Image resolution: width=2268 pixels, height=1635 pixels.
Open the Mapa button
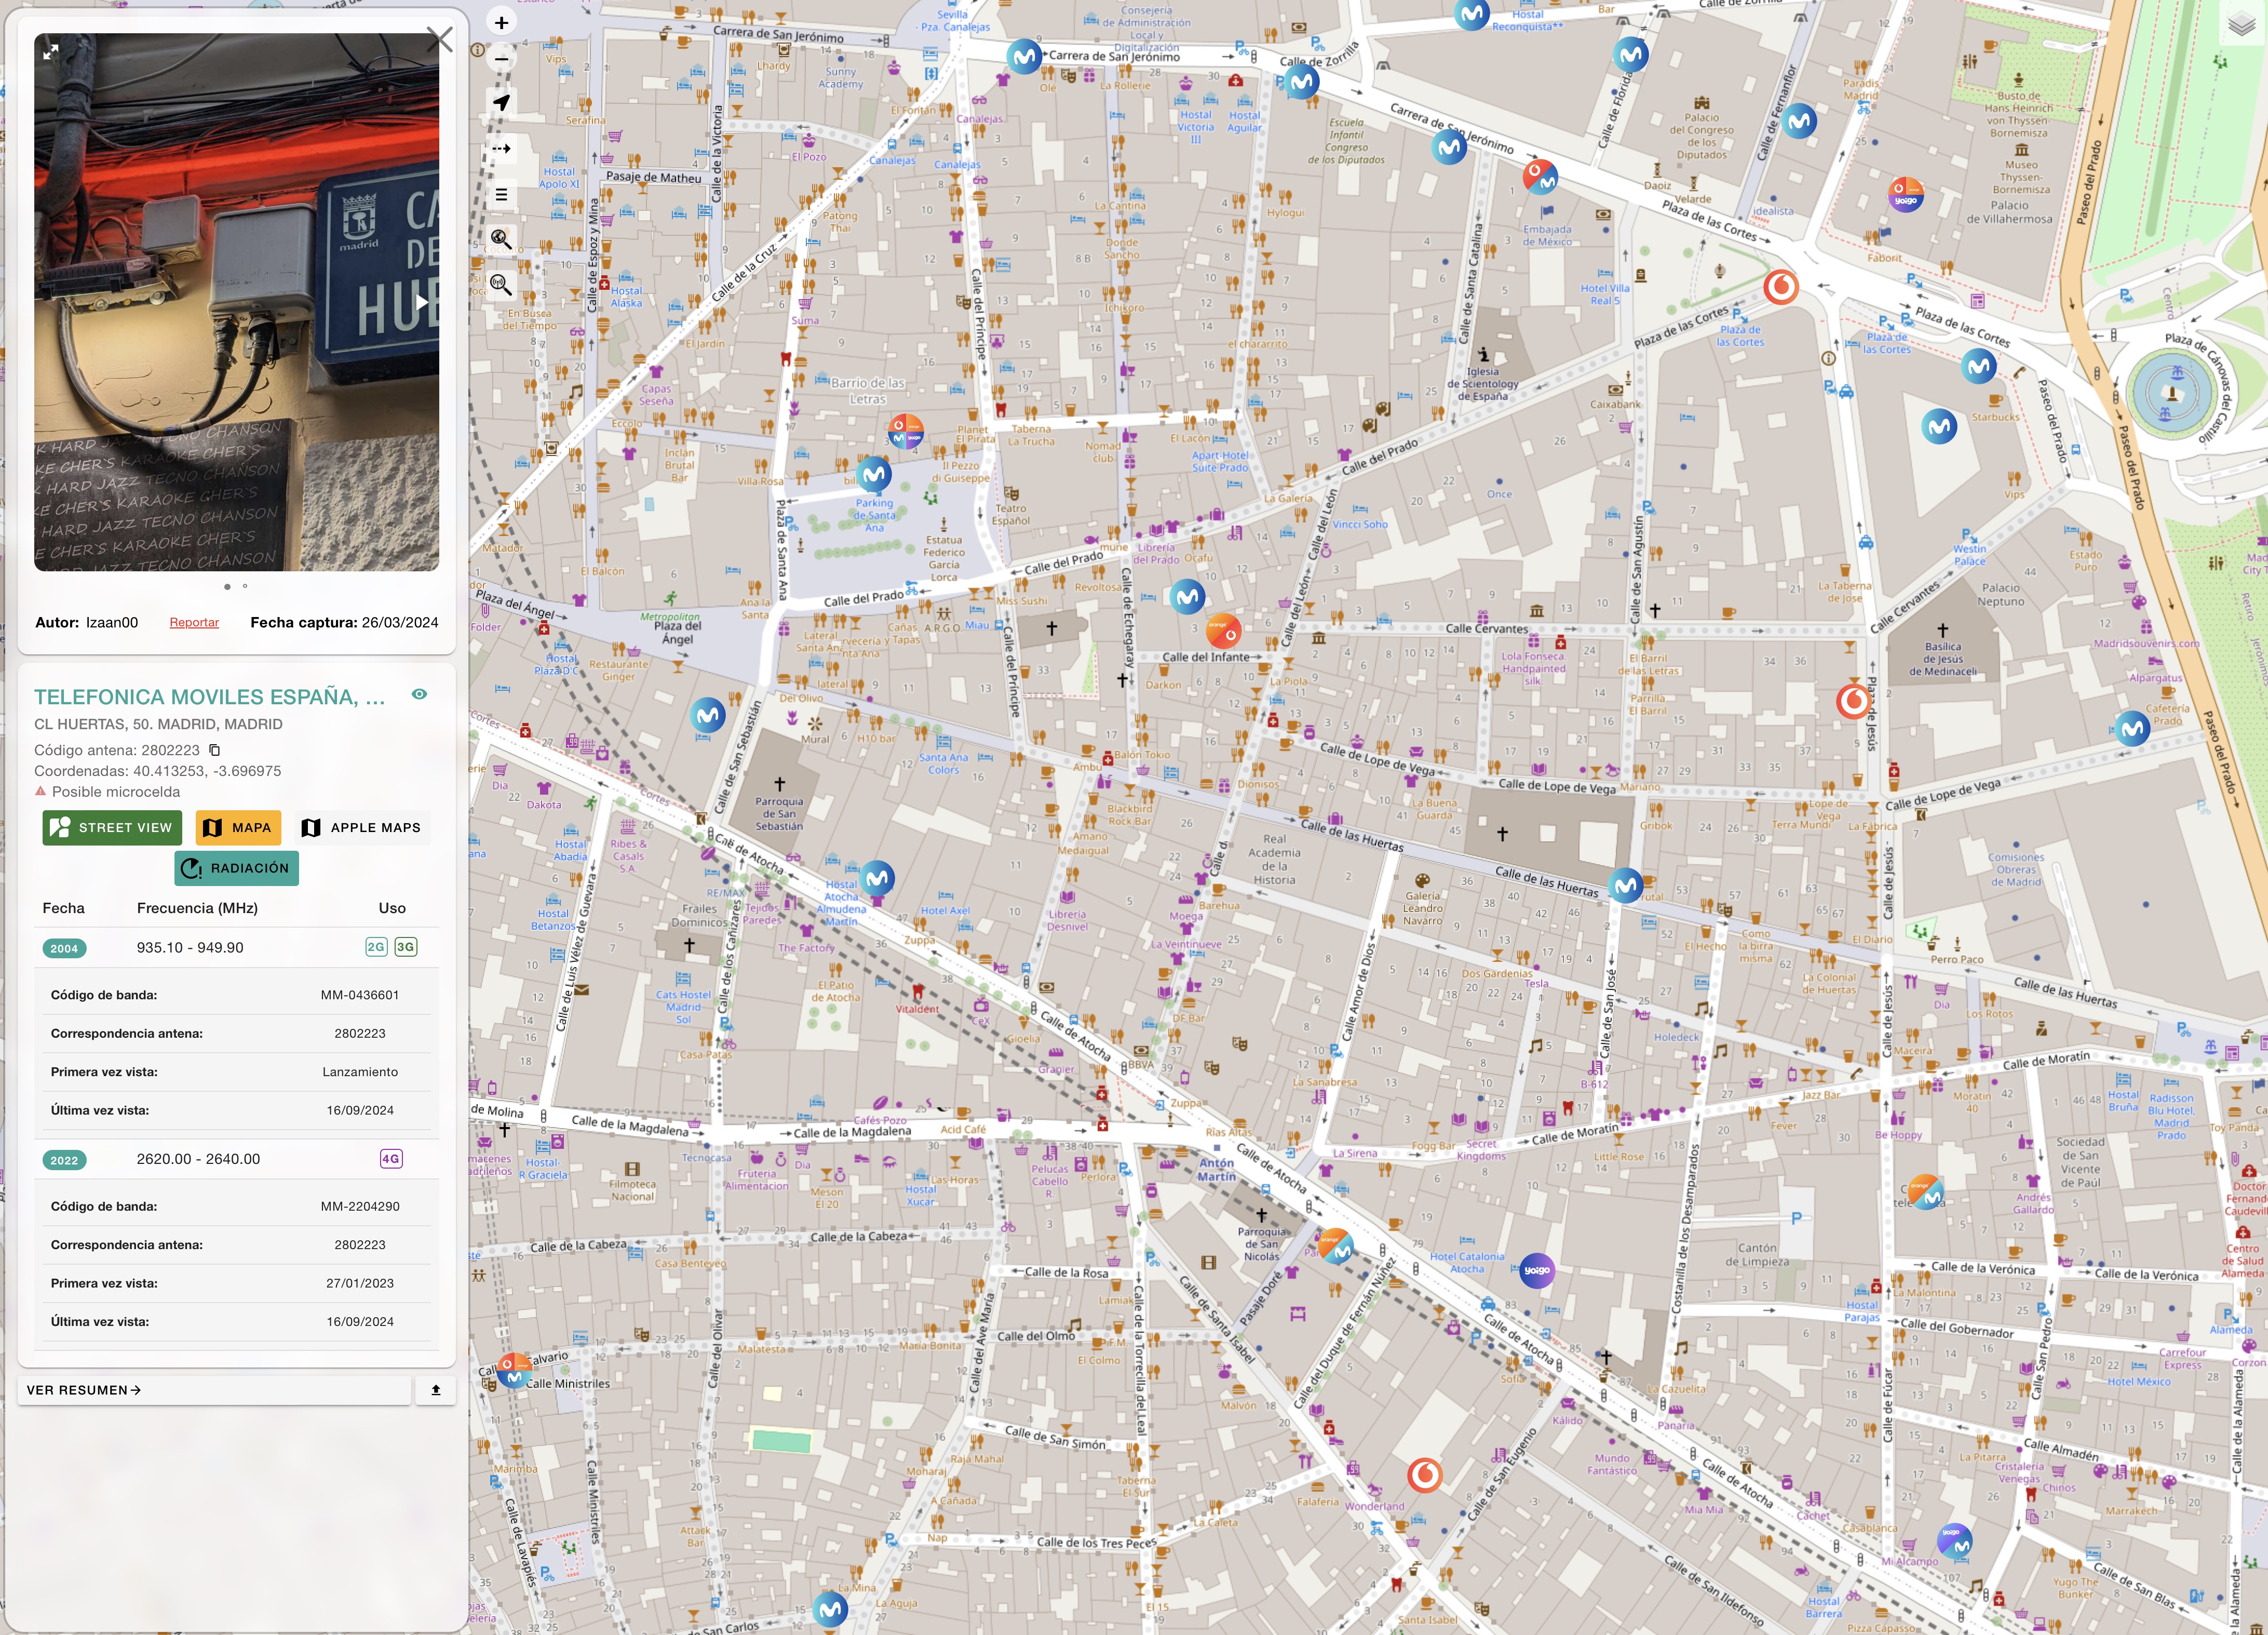click(x=238, y=827)
